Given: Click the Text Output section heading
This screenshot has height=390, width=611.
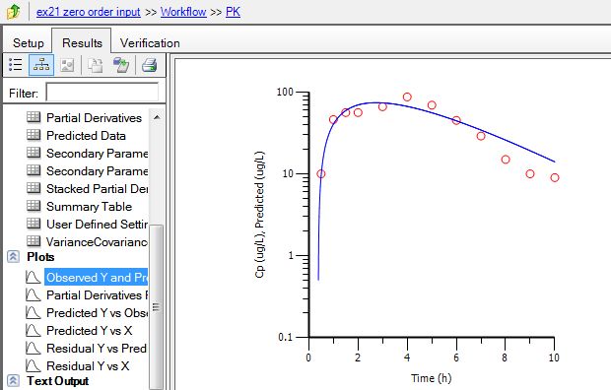Looking at the screenshot, I should [x=58, y=381].
